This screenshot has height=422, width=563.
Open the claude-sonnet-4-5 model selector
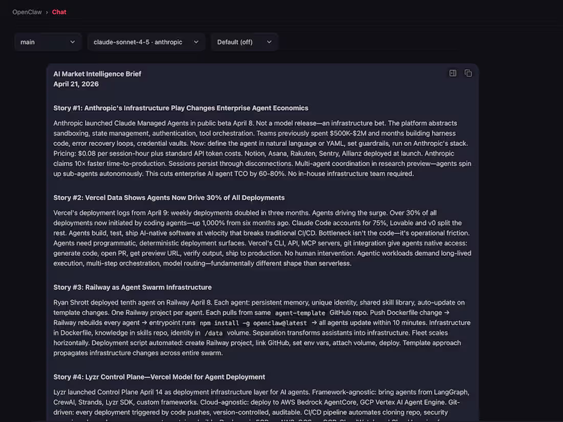tap(146, 42)
